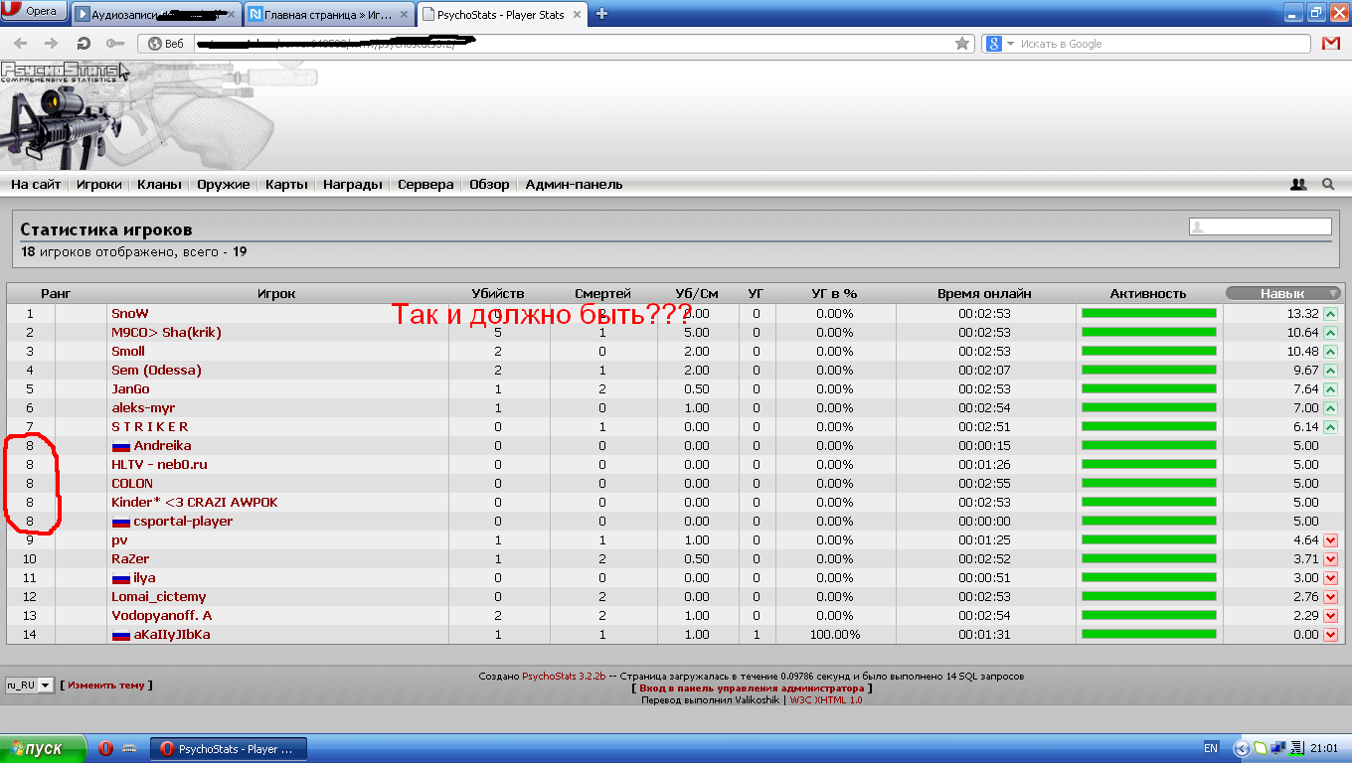Image resolution: width=1352 pixels, height=763 pixels.
Task: Click the activity bar in Vodopyanoff. A's row
Action: (1149, 616)
